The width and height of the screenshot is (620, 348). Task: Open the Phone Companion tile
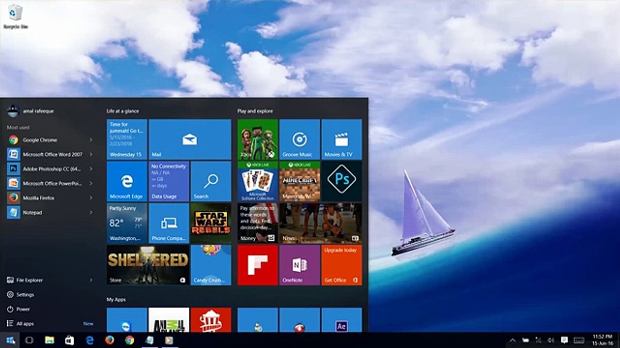169,223
